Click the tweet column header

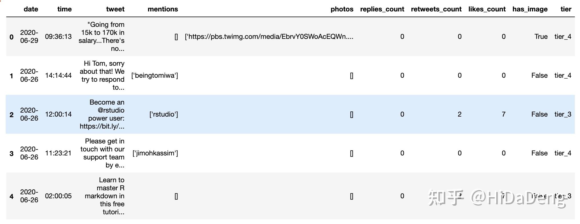coord(115,9)
